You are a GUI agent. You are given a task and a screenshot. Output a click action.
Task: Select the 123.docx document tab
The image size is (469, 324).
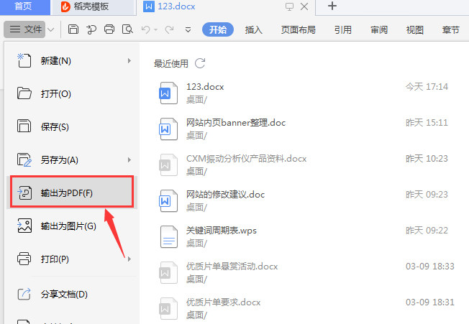(x=176, y=6)
